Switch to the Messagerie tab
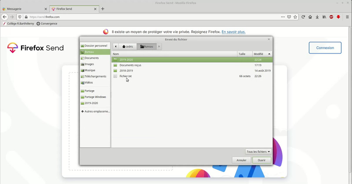Image resolution: width=352 pixels, height=184 pixels. (x=22, y=8)
